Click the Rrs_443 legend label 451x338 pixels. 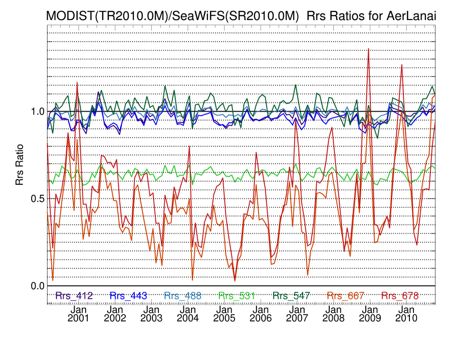(128, 296)
